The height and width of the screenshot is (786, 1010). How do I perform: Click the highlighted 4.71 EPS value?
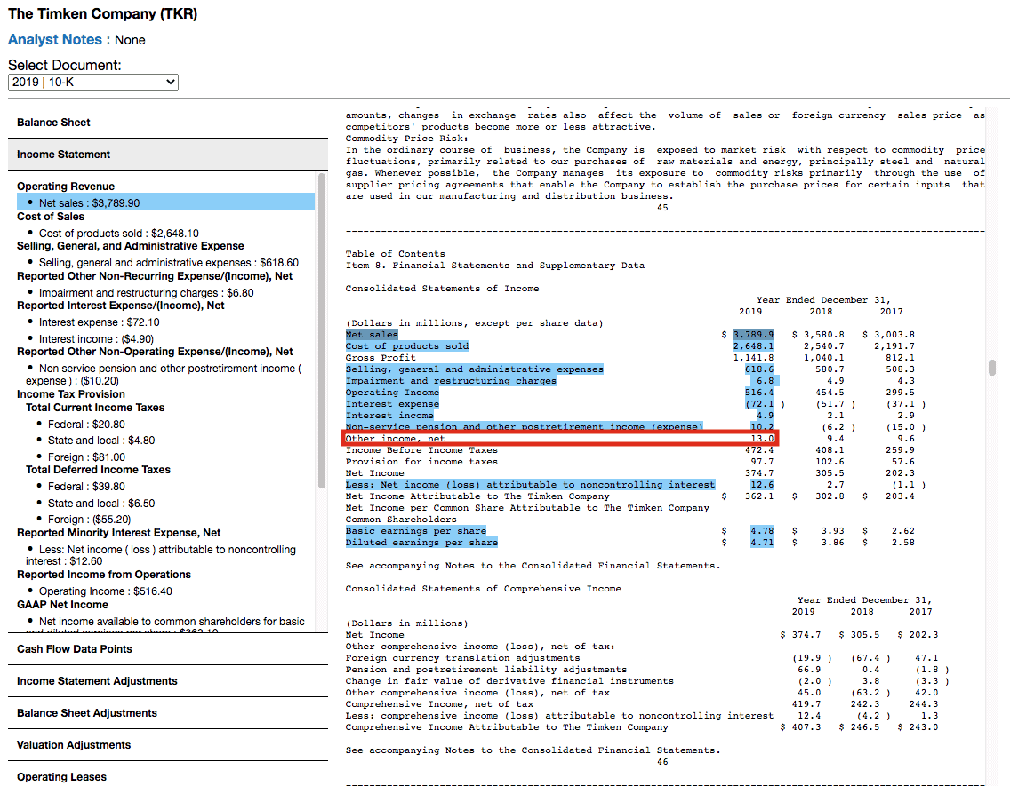pyautogui.click(x=762, y=543)
